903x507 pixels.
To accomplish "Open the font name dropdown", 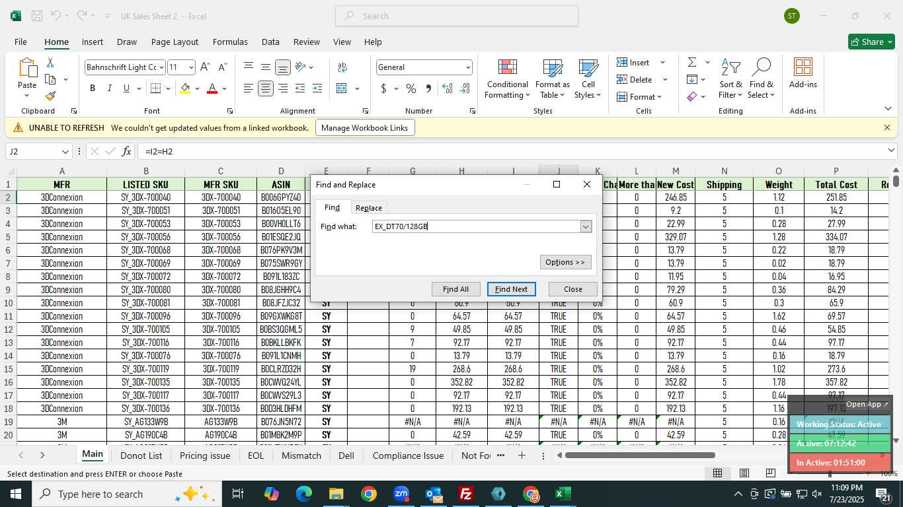I will (161, 67).
